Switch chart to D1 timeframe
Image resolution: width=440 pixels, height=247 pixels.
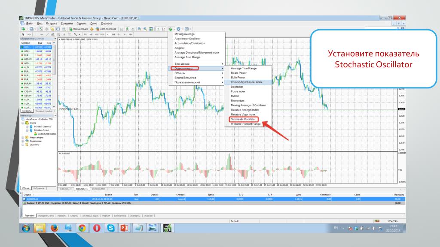pyautogui.click(x=119, y=34)
